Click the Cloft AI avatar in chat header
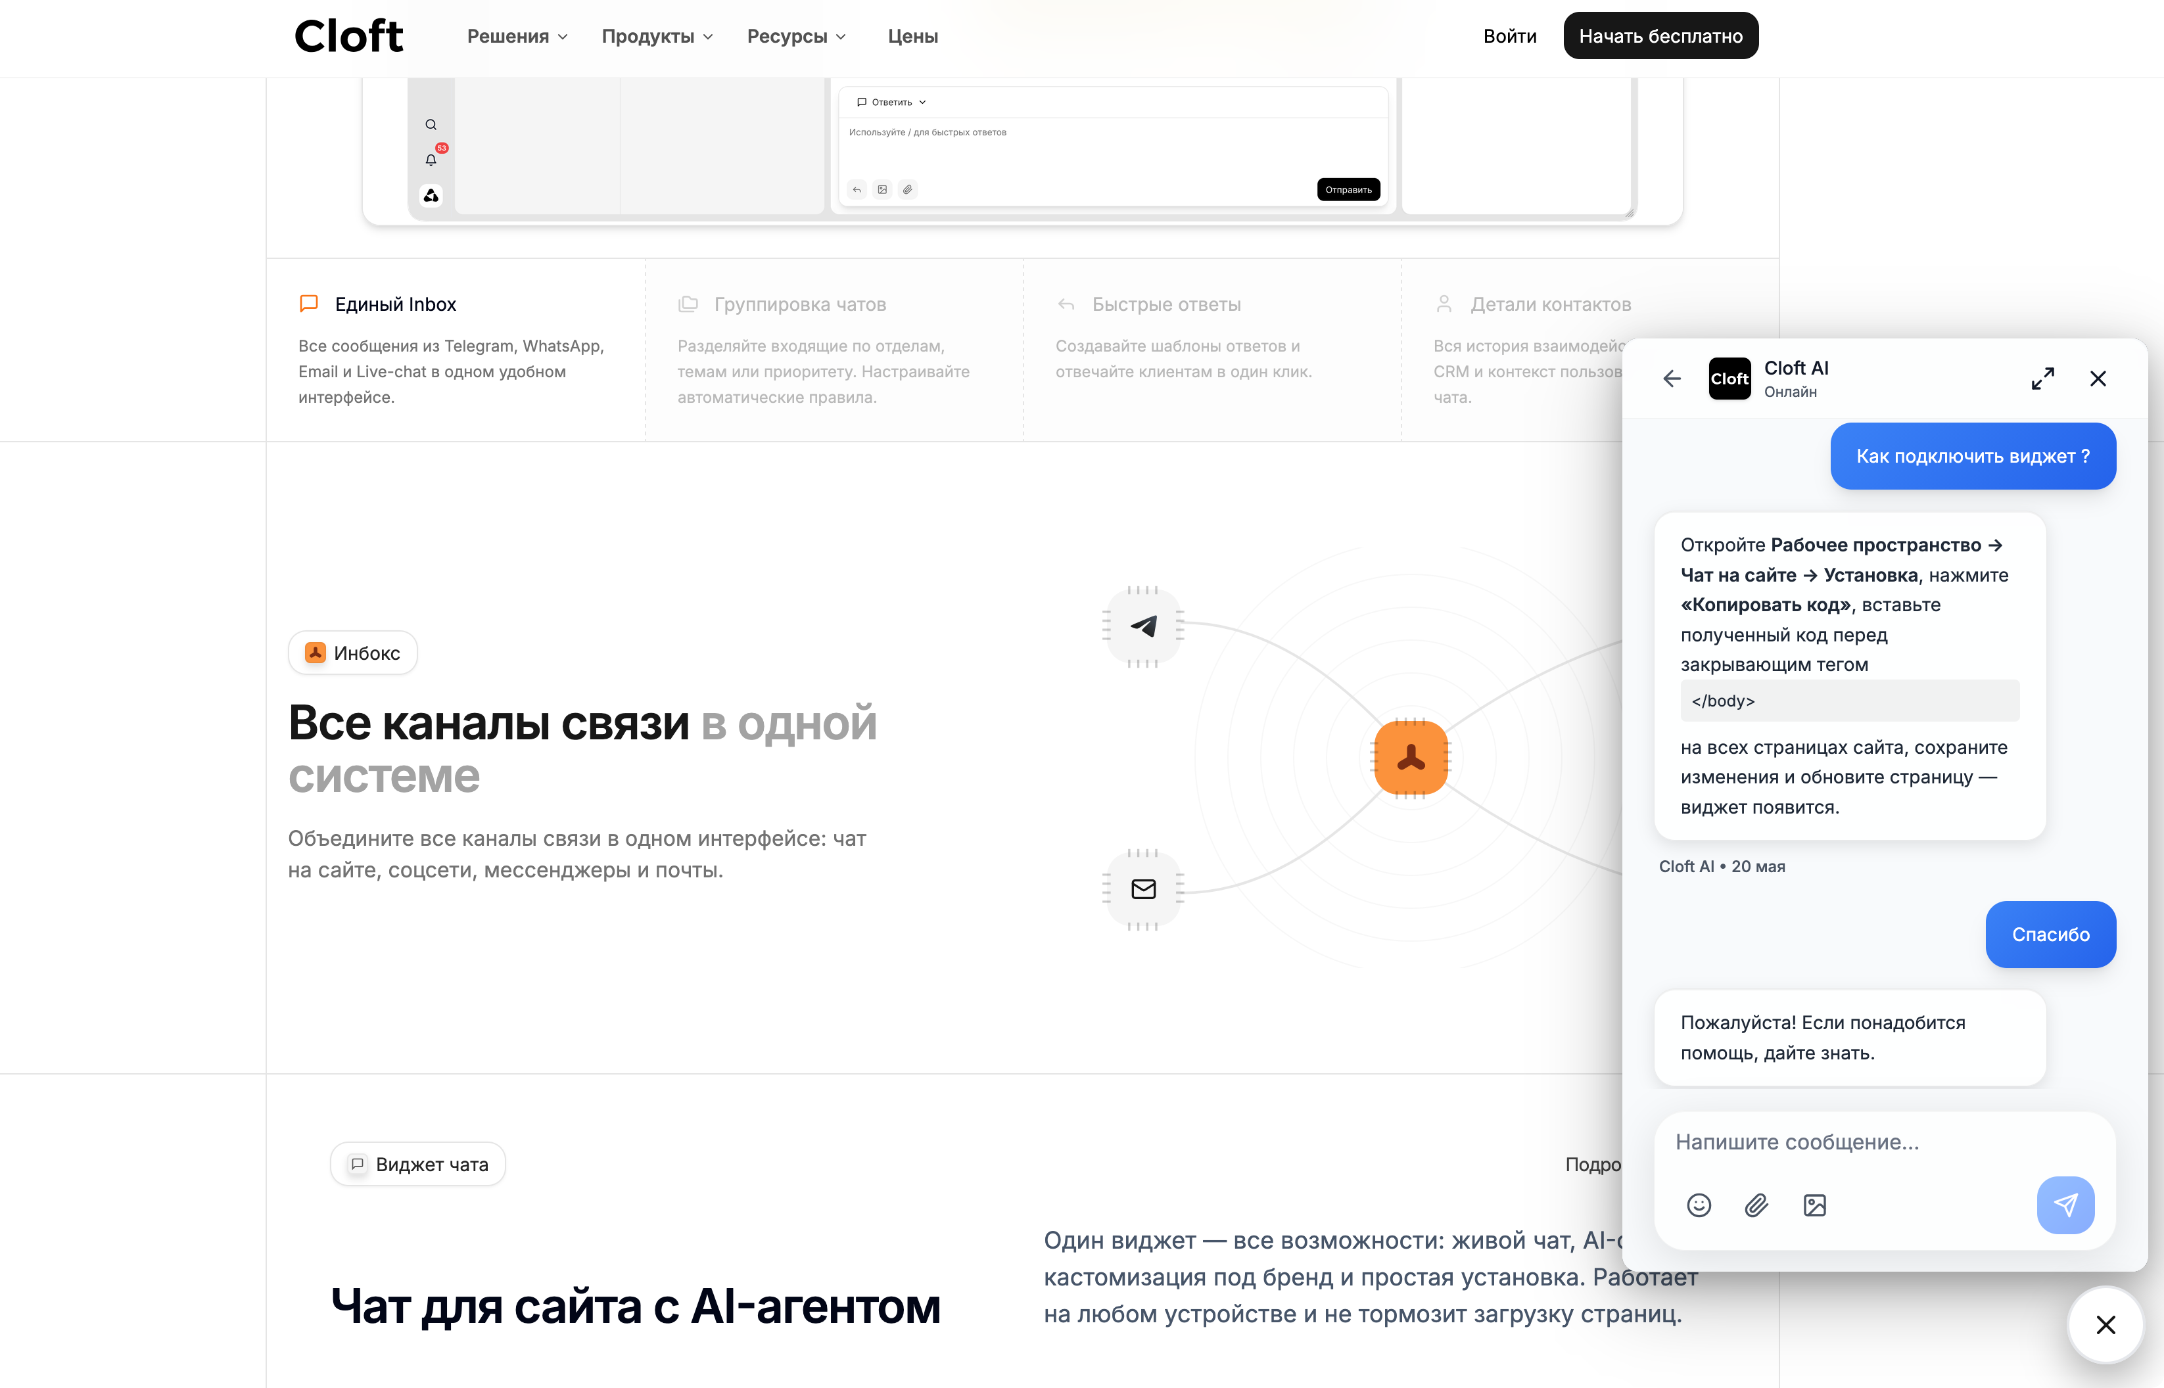Screen dimensions: 2164x1388 tap(1729, 379)
